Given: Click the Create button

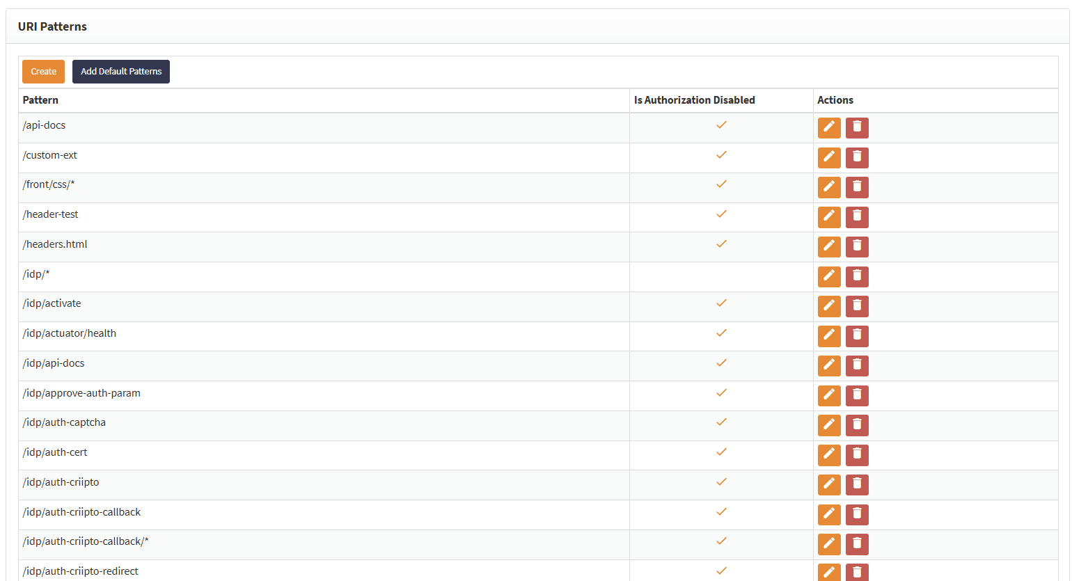Looking at the screenshot, I should (x=43, y=72).
